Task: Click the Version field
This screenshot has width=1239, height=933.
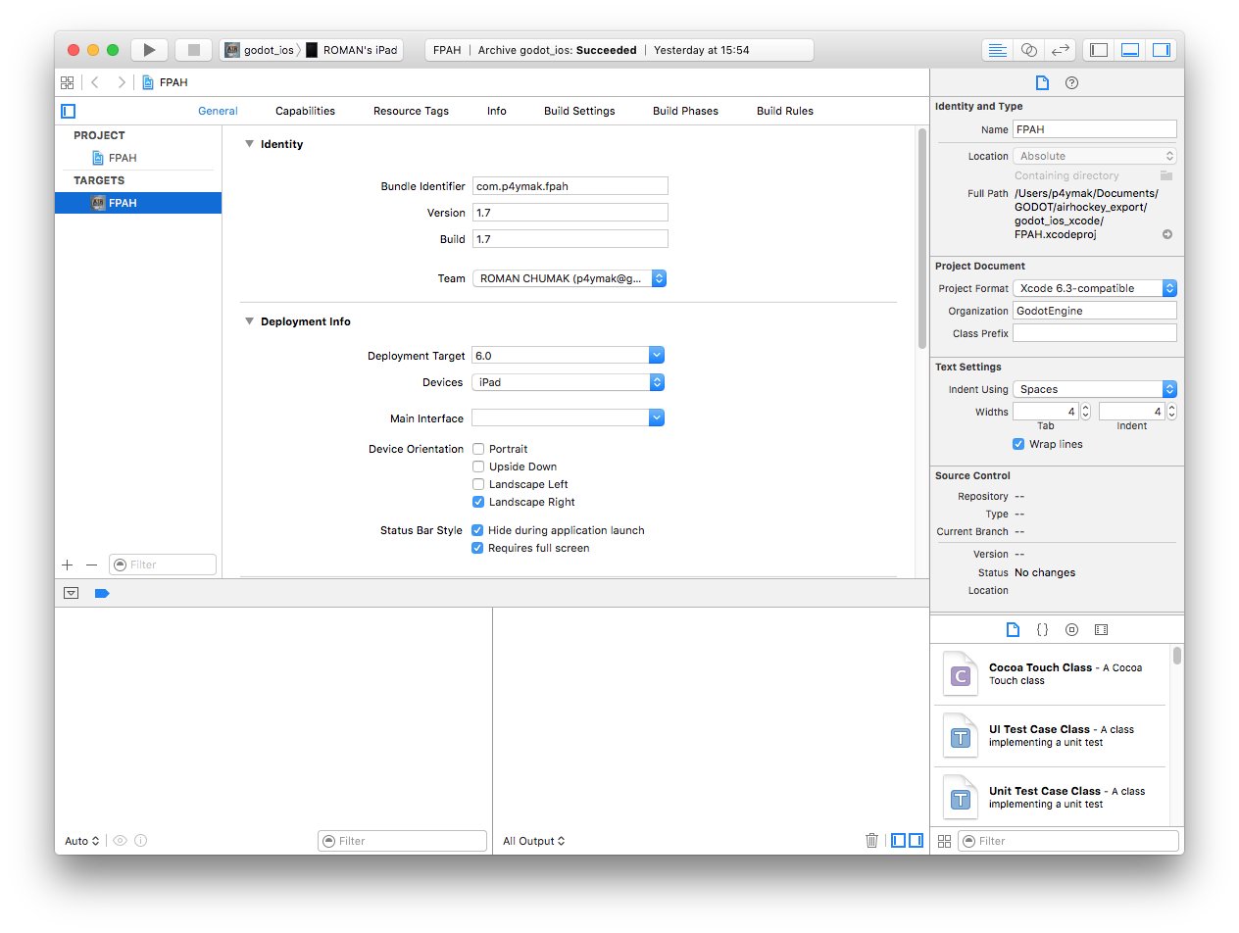Action: [x=570, y=213]
